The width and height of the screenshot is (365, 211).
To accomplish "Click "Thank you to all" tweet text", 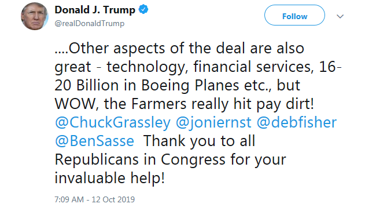I will tap(200, 141).
